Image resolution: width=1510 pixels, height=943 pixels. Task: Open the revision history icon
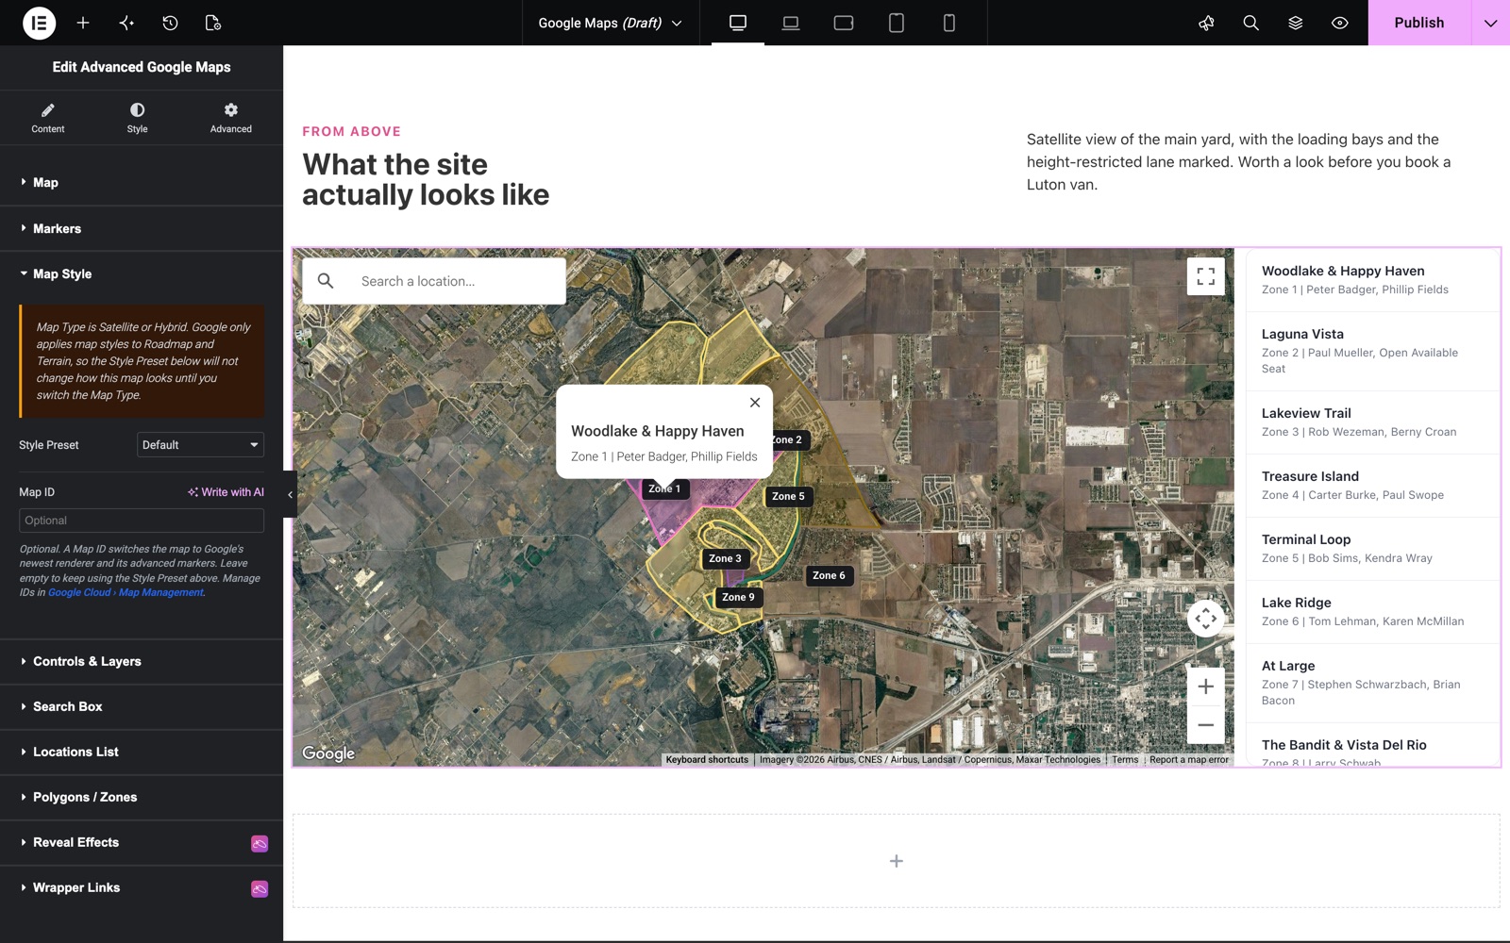[x=170, y=23]
